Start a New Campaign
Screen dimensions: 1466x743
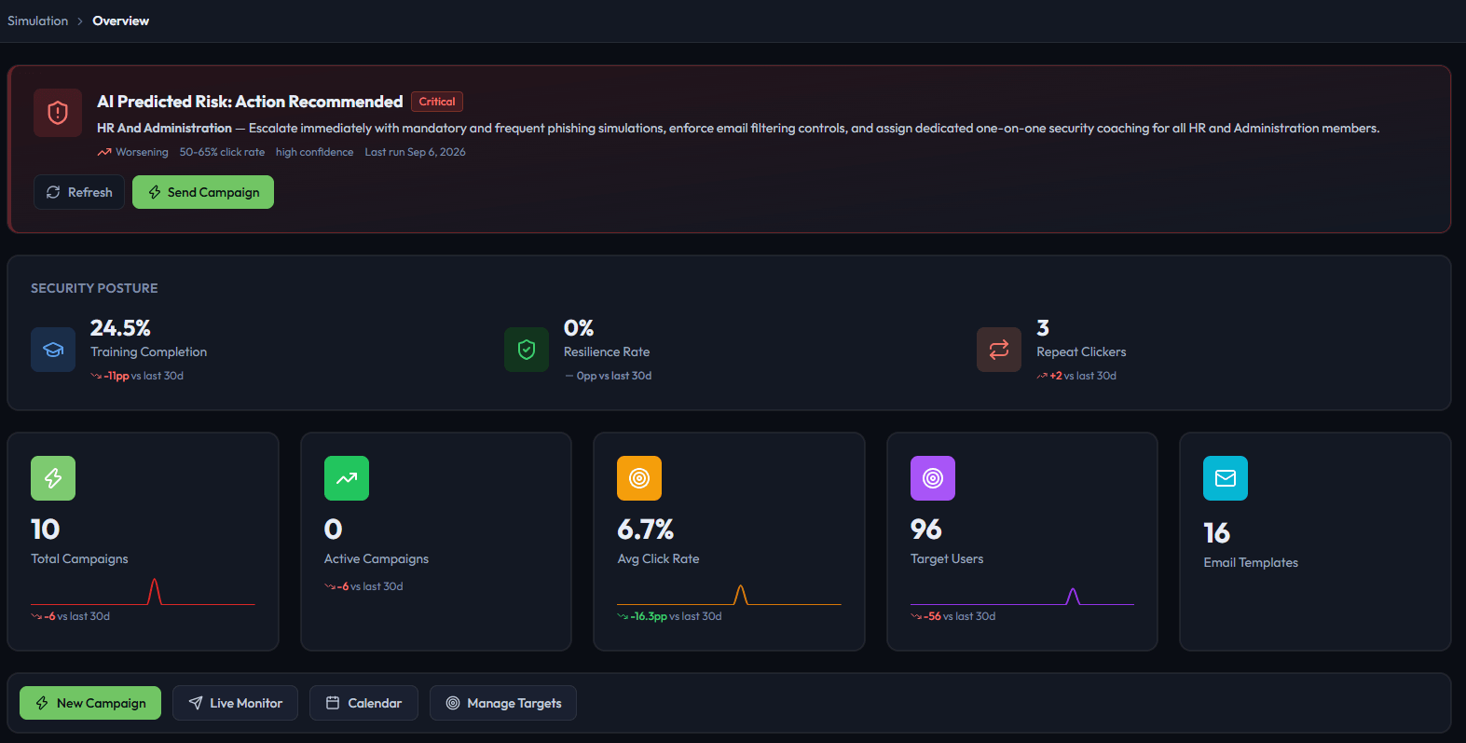point(90,703)
